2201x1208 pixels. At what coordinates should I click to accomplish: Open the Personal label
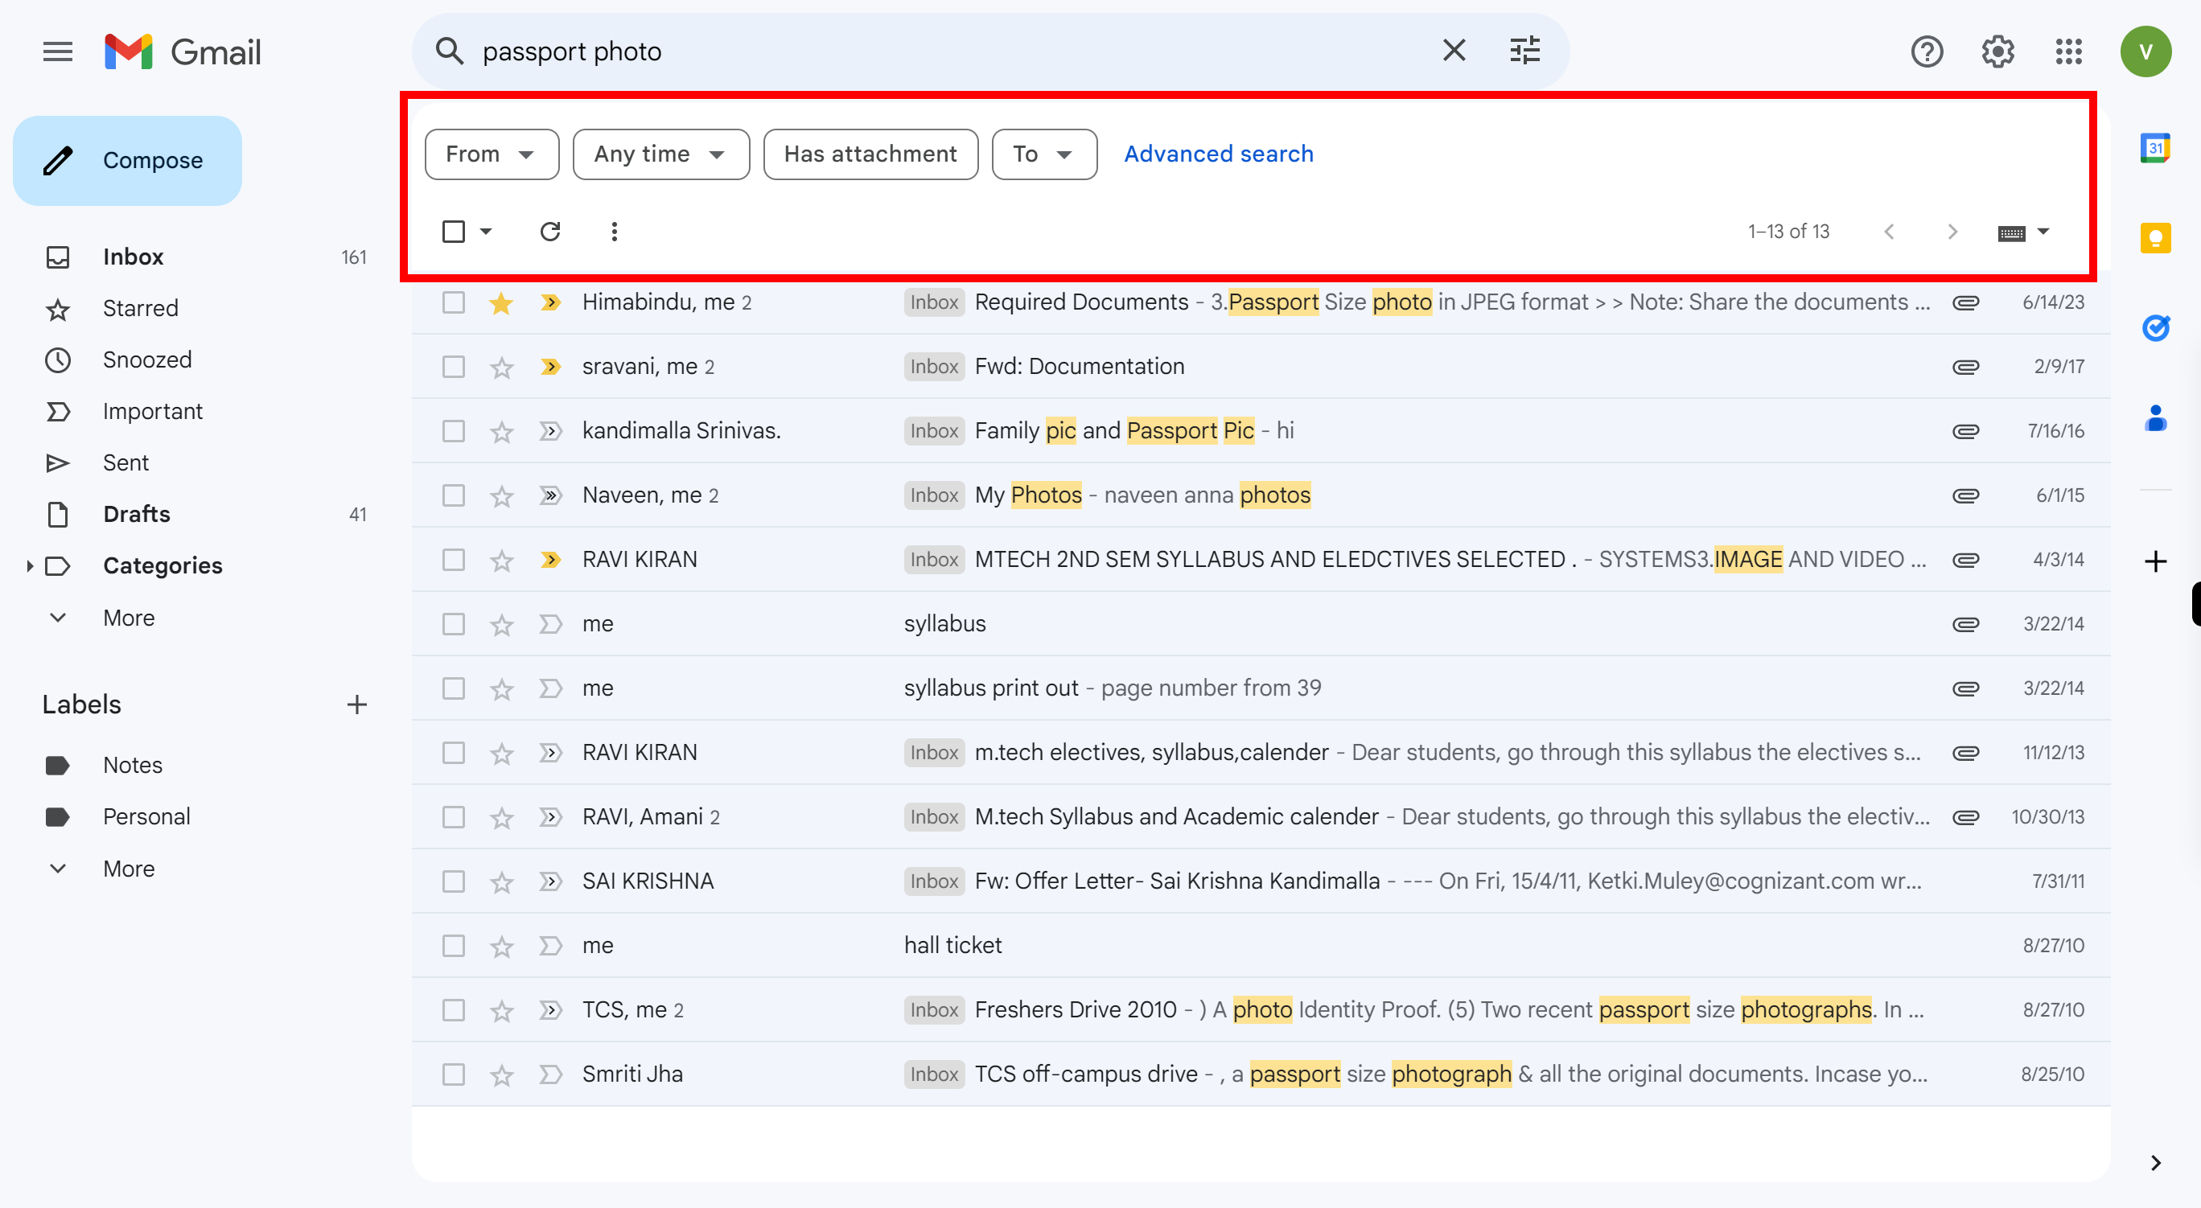point(146,816)
